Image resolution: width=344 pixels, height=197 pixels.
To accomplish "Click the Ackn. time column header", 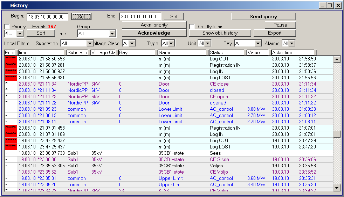I will click(x=293, y=52).
